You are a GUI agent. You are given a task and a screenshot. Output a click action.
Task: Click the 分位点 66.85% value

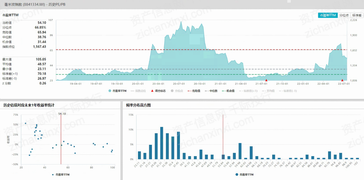click(40, 27)
